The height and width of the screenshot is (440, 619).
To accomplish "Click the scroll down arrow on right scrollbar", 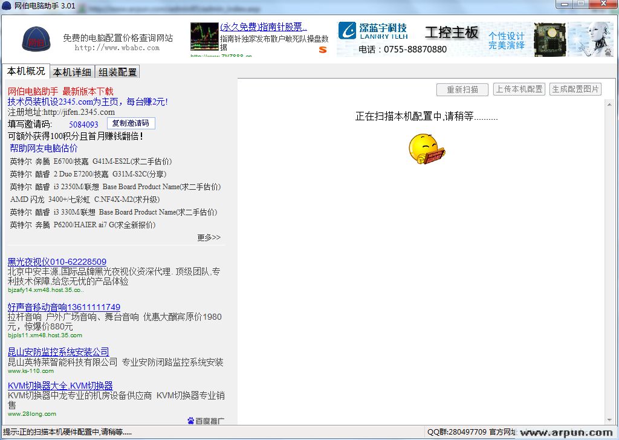I will pos(609,420).
